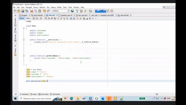
Task: Open File Explorer from the taskbar
Action: pyautogui.click(x=78, y=99)
